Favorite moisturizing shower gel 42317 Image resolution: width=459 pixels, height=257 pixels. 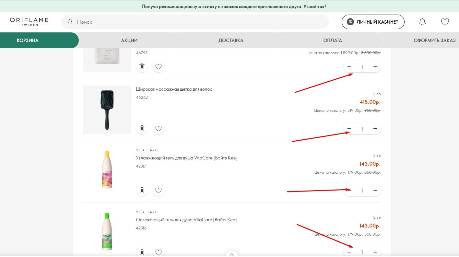[x=159, y=190]
